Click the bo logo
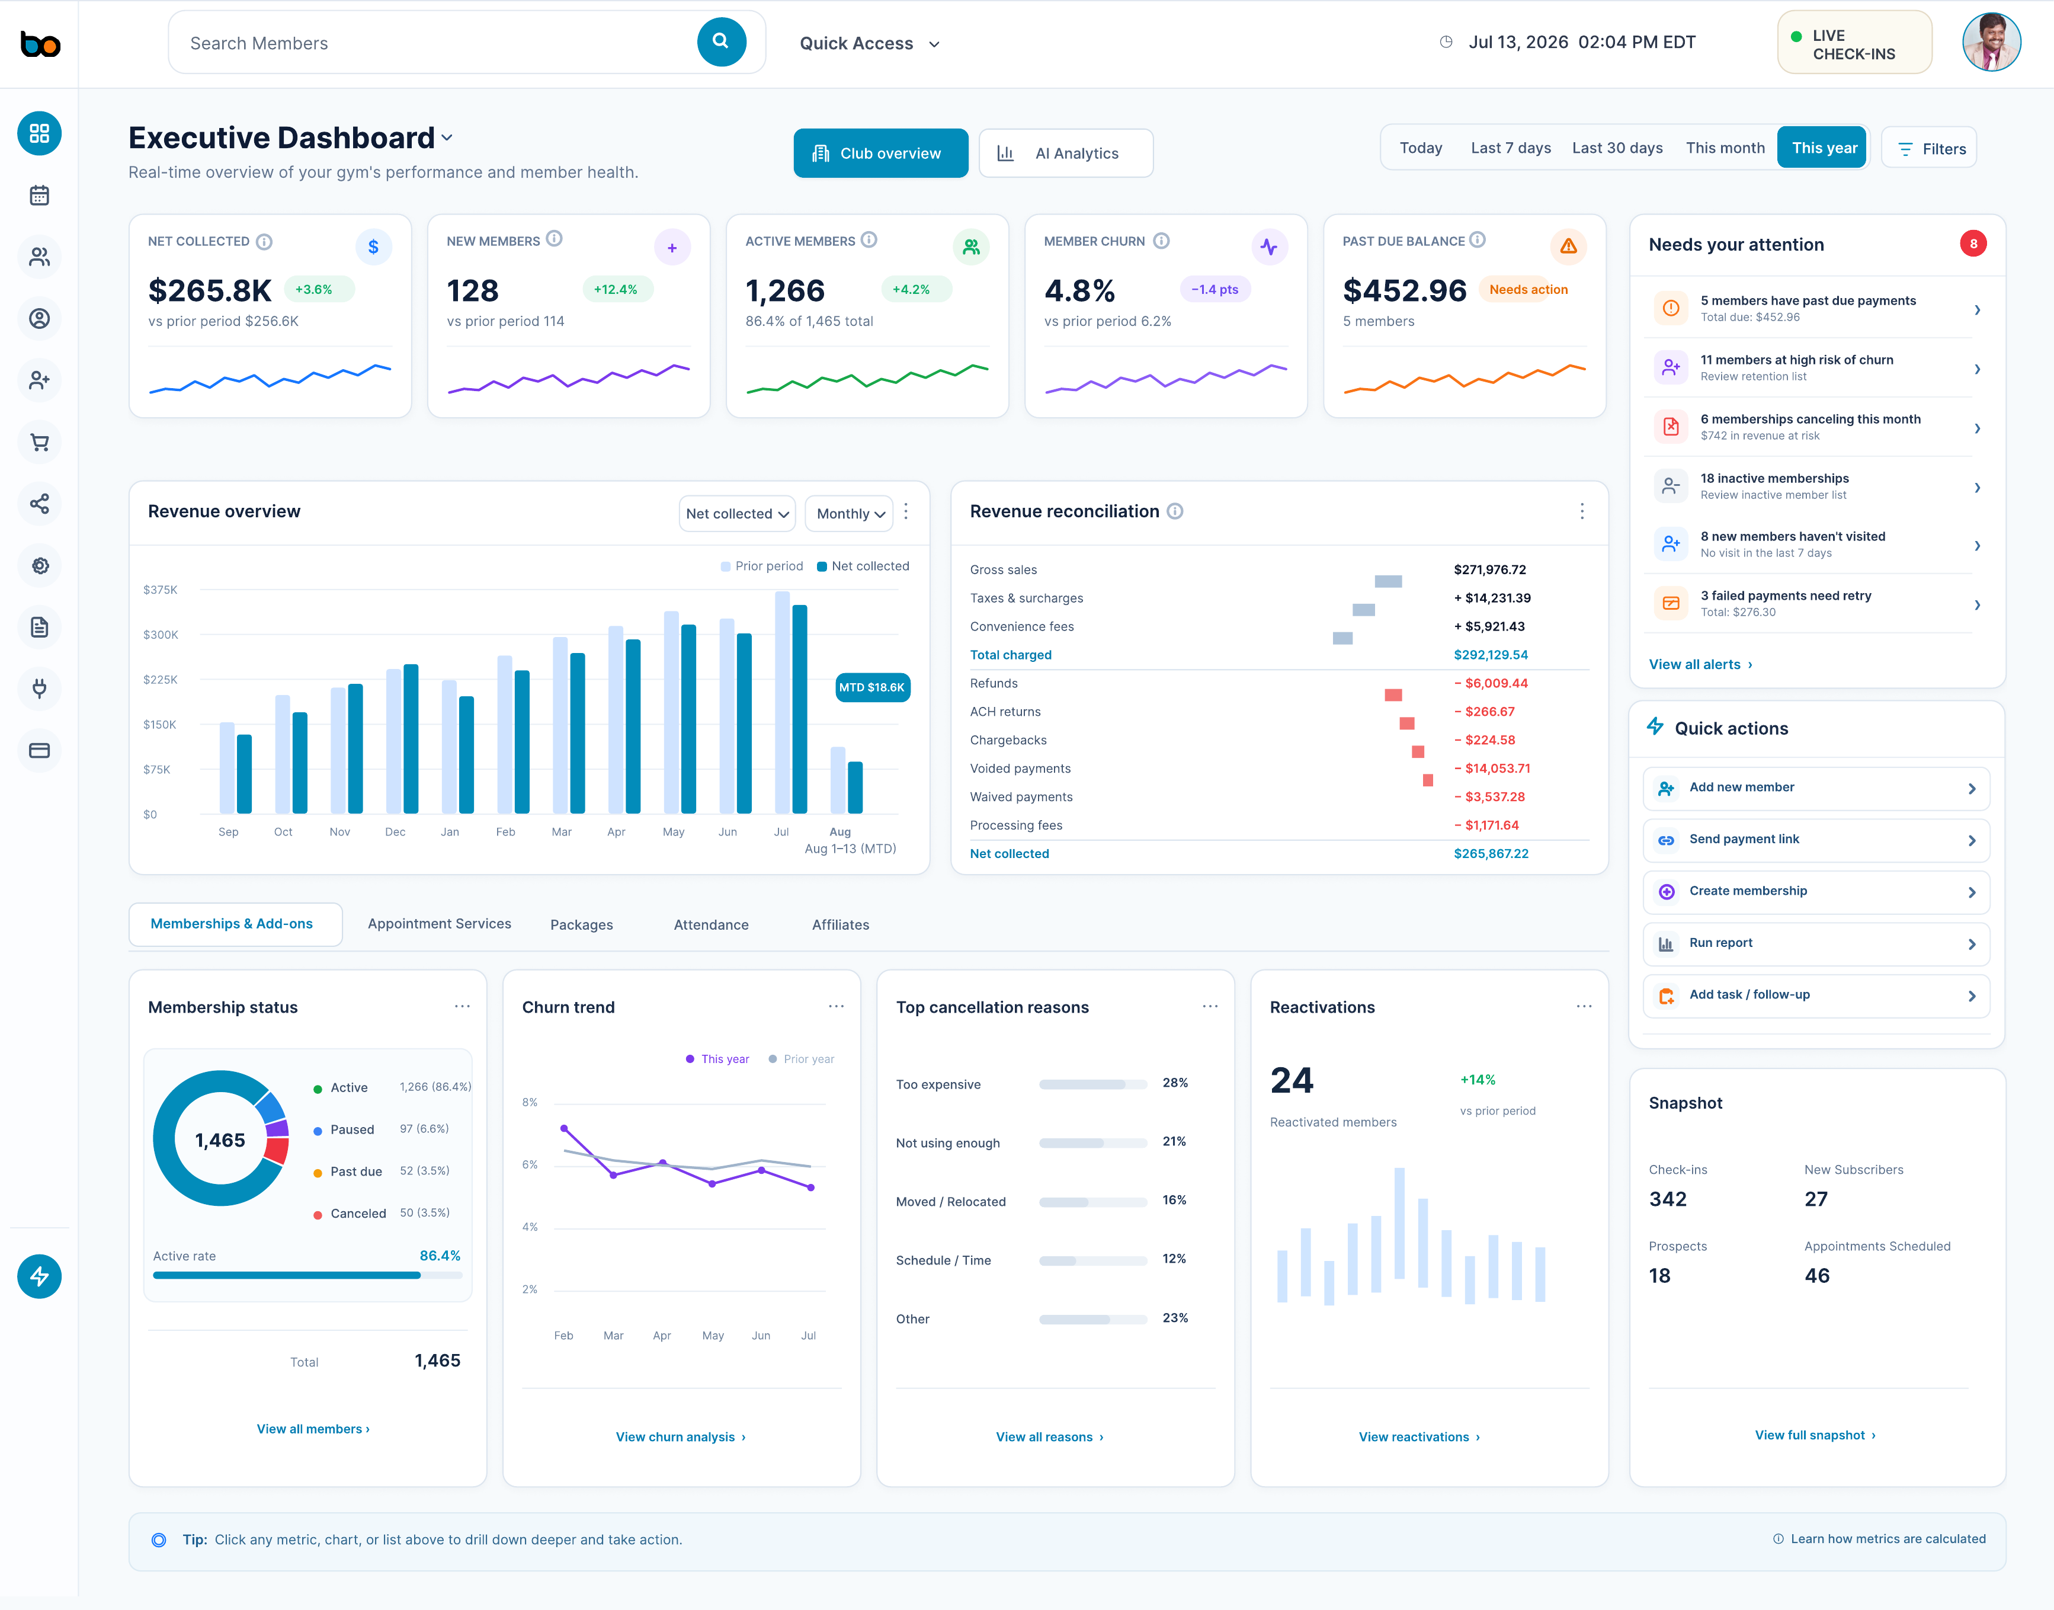Image resolution: width=2054 pixels, height=1610 pixels. pyautogui.click(x=40, y=44)
